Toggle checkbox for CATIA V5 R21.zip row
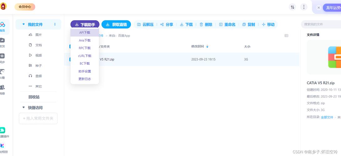The height and width of the screenshot is (156, 341). point(70,59)
